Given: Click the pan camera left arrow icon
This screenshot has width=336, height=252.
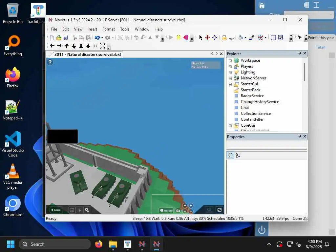Looking at the screenshot, I should 52,46.
